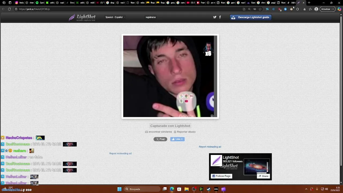Image resolution: width=343 pixels, height=193 pixels.
Task: Switch to the Insta tab
Action: (x=20, y=3)
